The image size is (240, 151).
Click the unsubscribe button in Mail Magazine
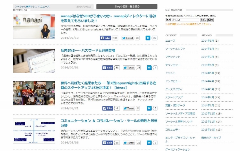tap(210, 20)
